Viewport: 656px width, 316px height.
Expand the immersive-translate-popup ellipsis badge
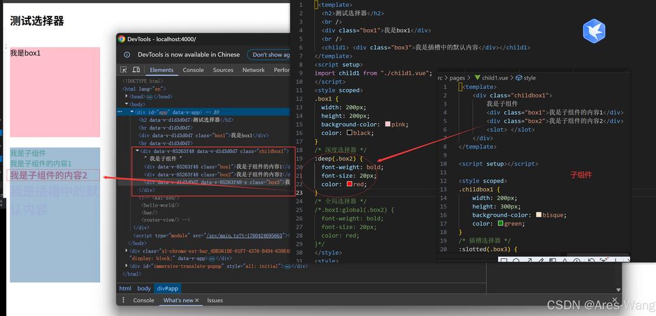point(287,266)
